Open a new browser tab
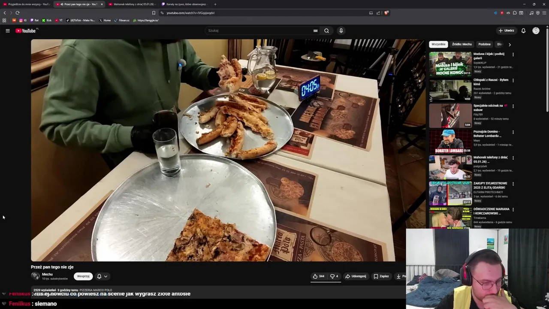This screenshot has height=309, width=549. pyautogui.click(x=215, y=4)
